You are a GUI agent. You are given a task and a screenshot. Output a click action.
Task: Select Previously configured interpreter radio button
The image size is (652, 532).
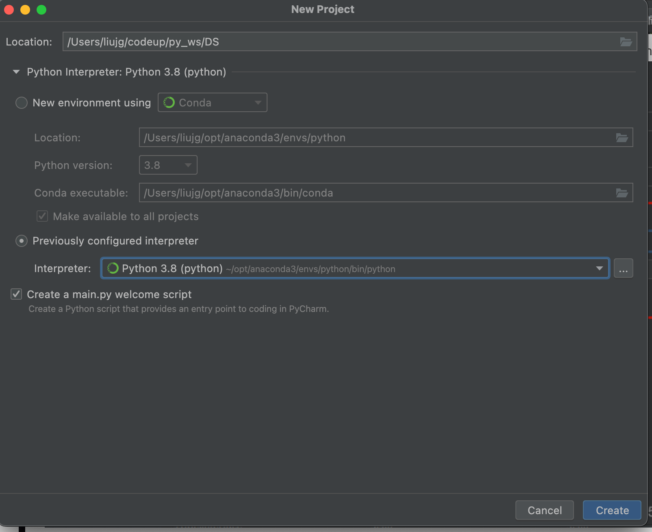click(x=22, y=241)
